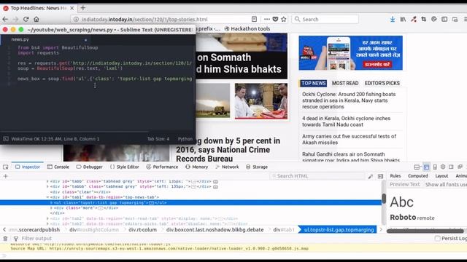
Task: Open the Library icon in toolbar
Action: point(403,20)
